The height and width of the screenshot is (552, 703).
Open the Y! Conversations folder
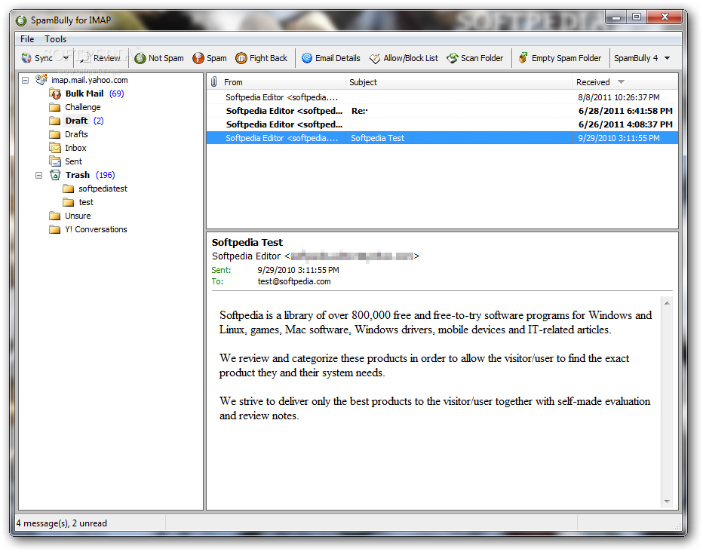[96, 229]
